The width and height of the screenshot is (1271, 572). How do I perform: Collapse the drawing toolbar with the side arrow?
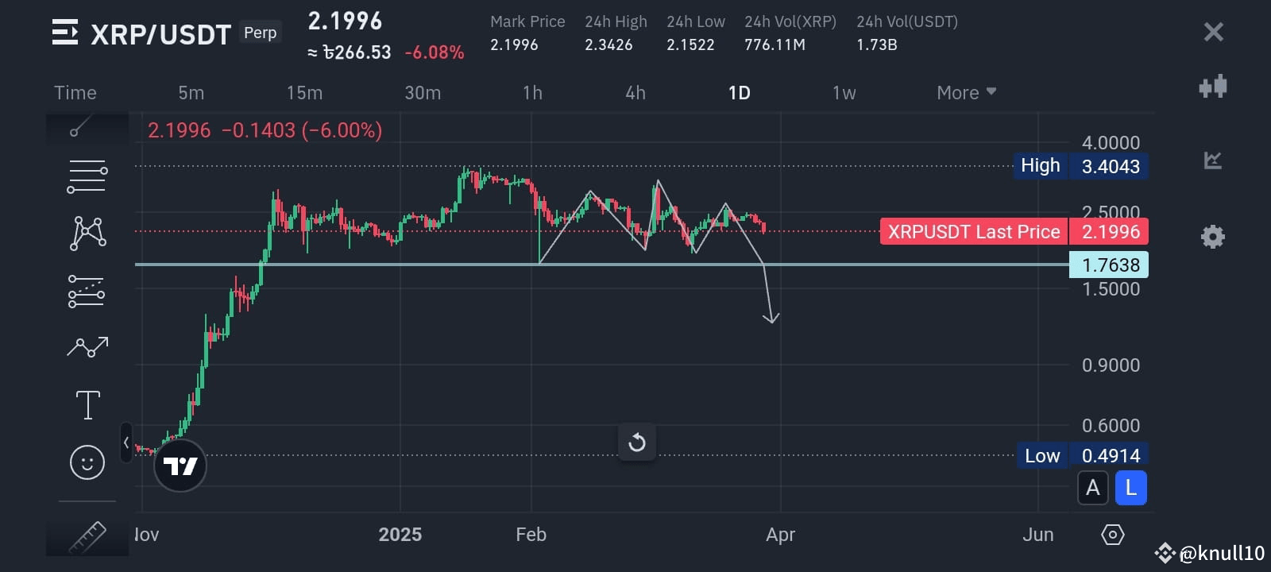tap(126, 443)
